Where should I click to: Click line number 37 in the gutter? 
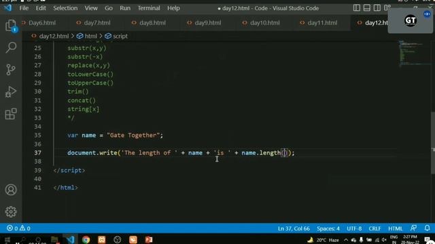point(38,152)
